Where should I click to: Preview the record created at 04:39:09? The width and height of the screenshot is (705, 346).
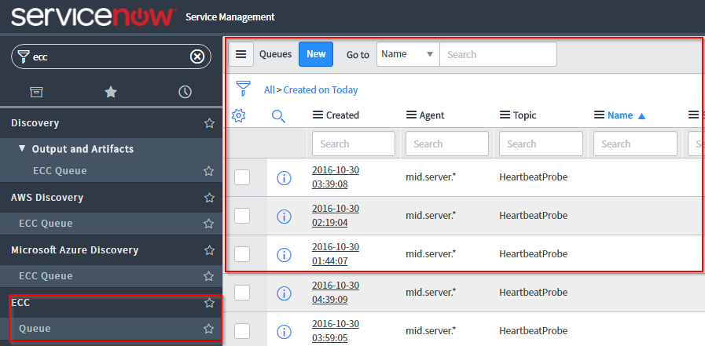coord(284,293)
